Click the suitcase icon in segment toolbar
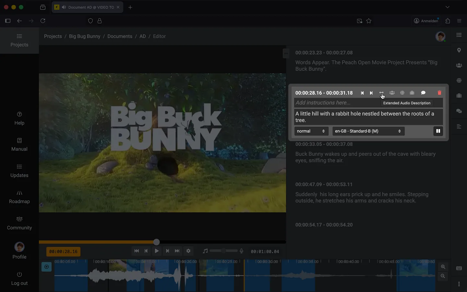This screenshot has width=467, height=292. pos(412,93)
